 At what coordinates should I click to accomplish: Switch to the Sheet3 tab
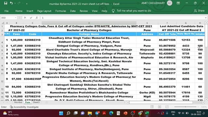click(36, 102)
